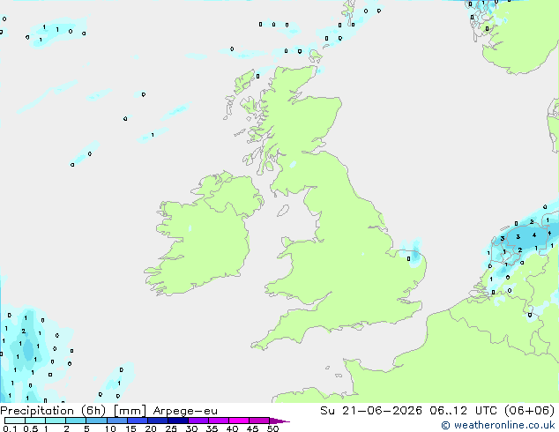Click the 1–2 mm legend color swatch
Viewport: 559px width, 432px height.
(x=56, y=421)
